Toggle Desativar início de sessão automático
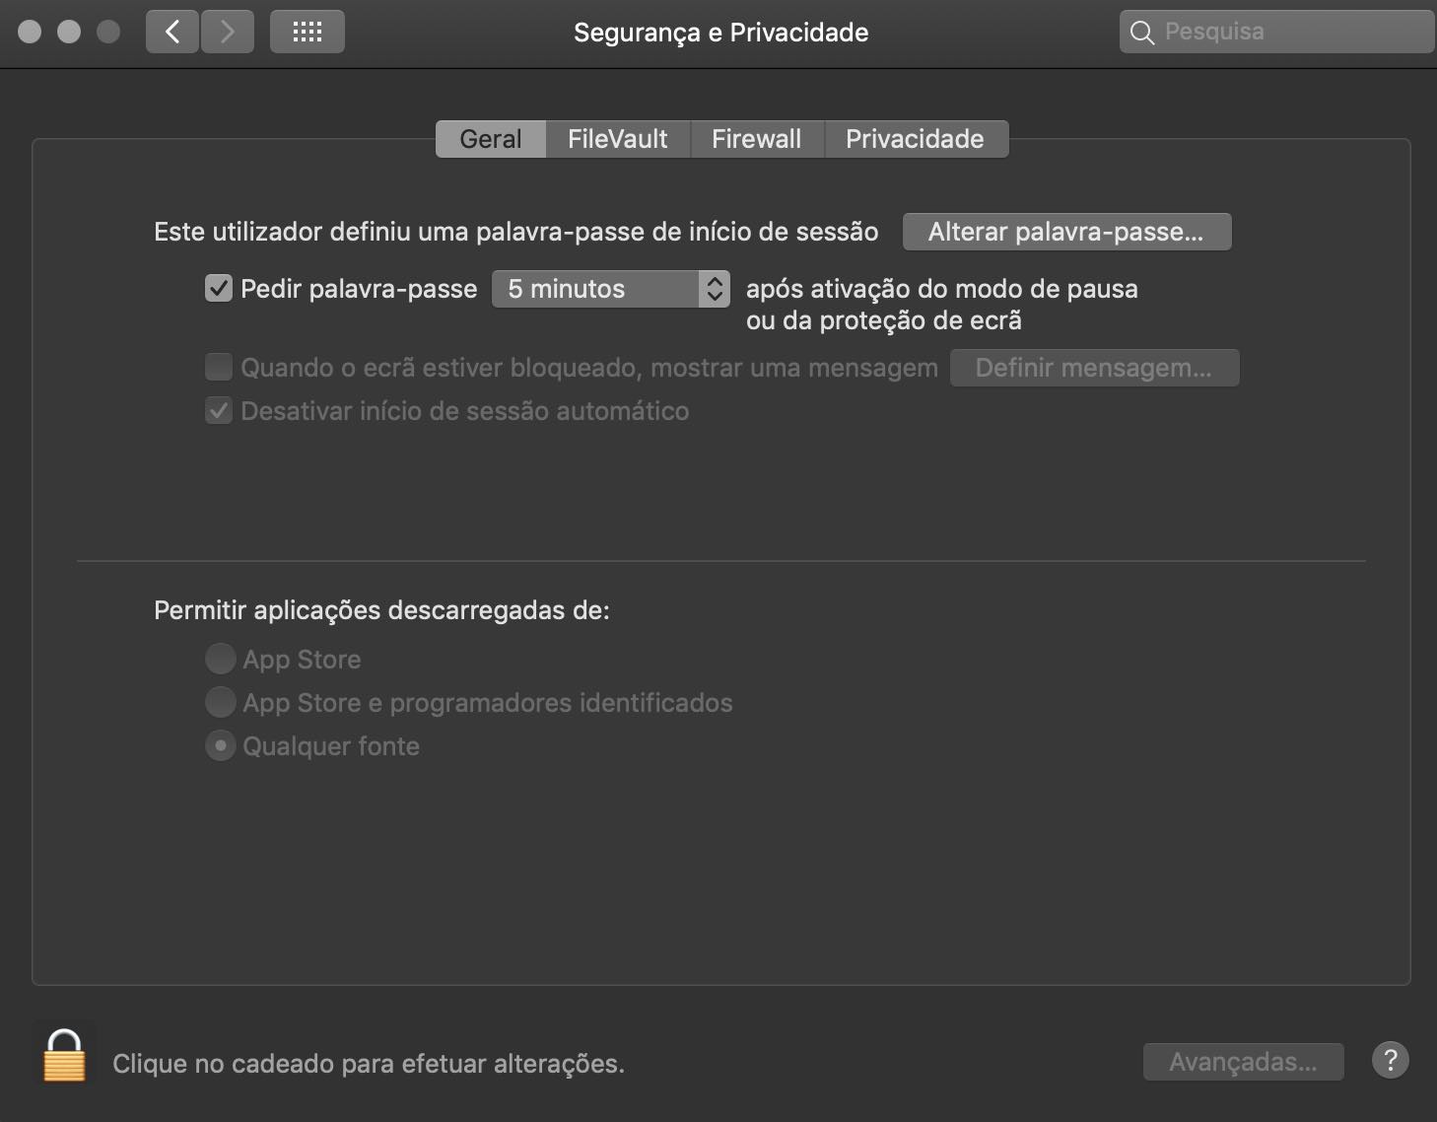The image size is (1437, 1122). 218,410
